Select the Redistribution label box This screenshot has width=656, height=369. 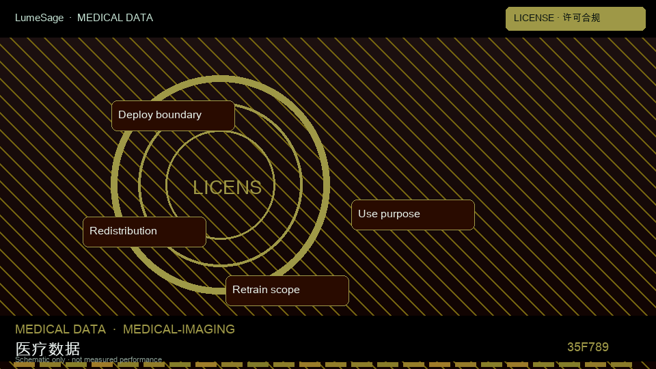click(144, 232)
